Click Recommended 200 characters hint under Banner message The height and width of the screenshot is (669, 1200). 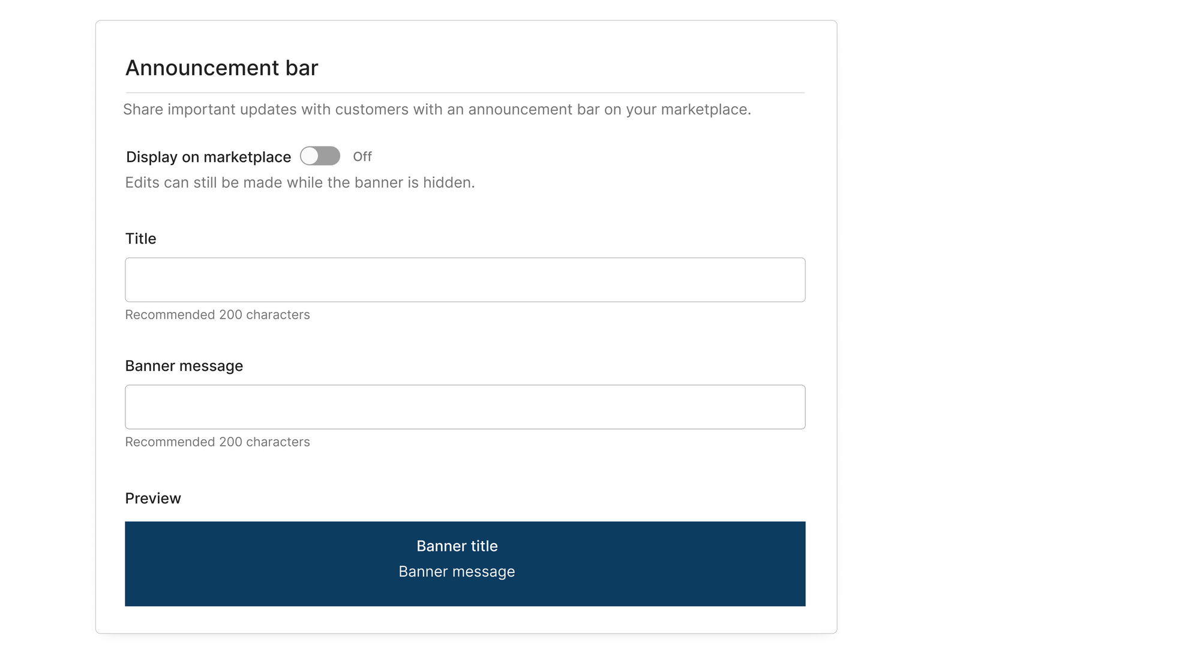[x=217, y=442]
